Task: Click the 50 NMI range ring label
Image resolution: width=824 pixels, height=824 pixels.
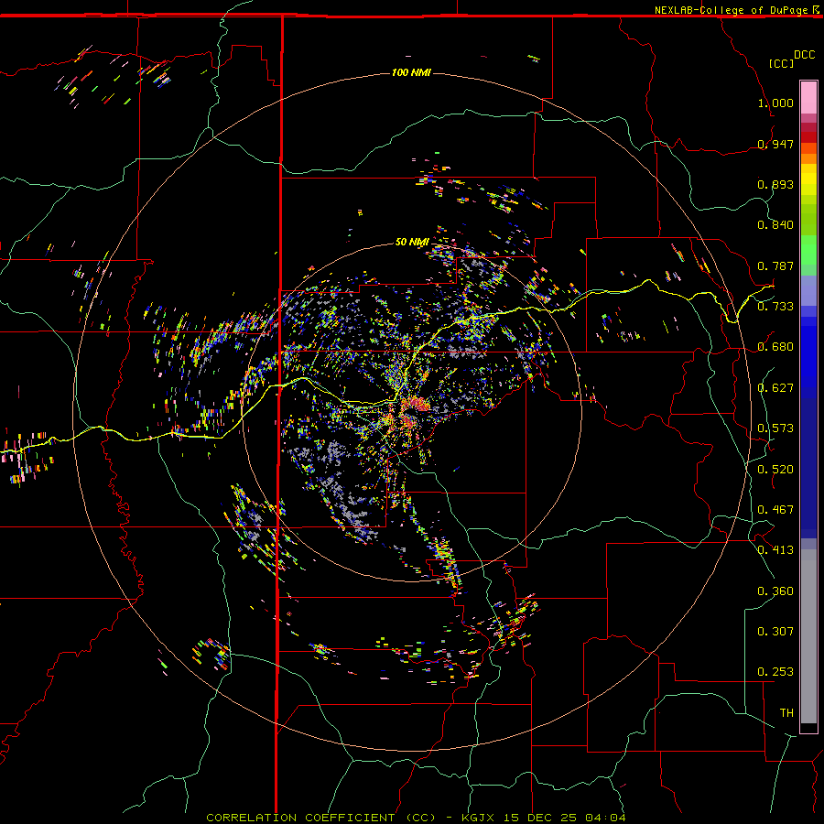Action: pyautogui.click(x=412, y=242)
